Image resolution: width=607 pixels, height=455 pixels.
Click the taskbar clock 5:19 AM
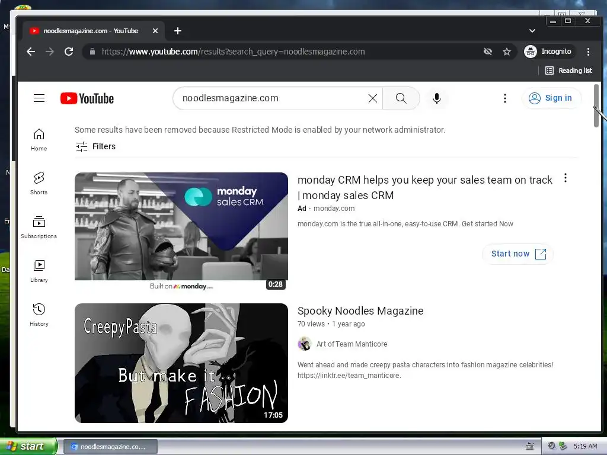585,446
